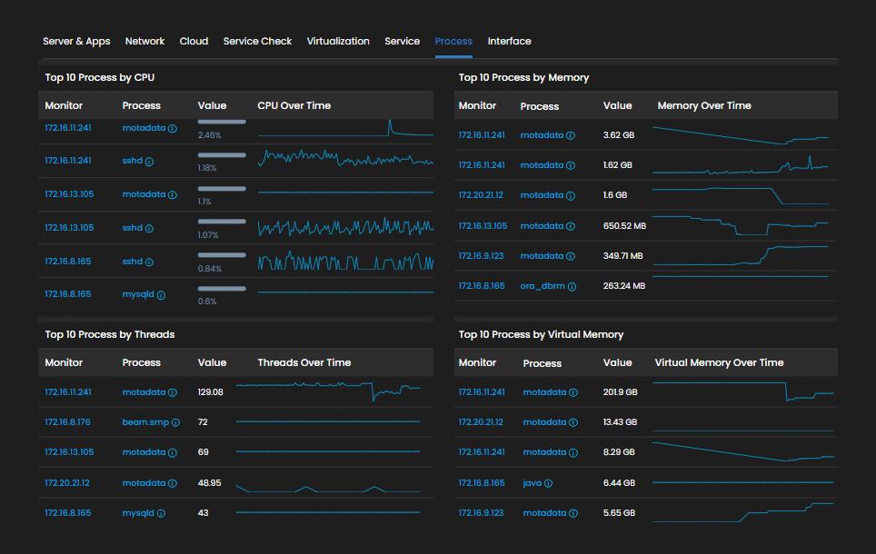876x554 pixels.
Task: Click CPU usage bar for motadata 2.46%
Action: point(222,122)
